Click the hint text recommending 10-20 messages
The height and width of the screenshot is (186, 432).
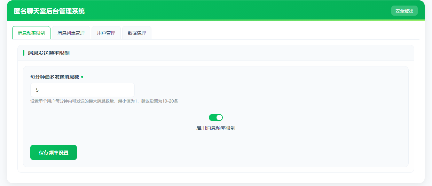pyautogui.click(x=104, y=101)
